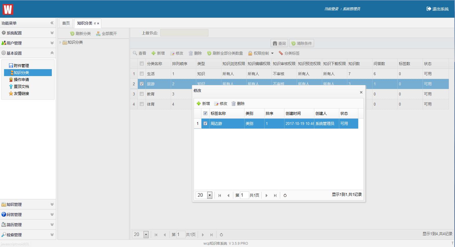Click the 退出系统 logout link
The width and height of the screenshot is (455, 247).
click(x=437, y=9)
